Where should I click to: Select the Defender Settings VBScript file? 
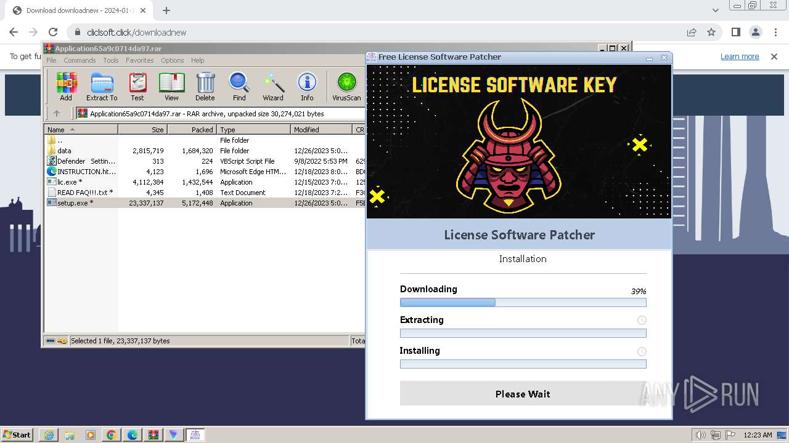[205, 161]
